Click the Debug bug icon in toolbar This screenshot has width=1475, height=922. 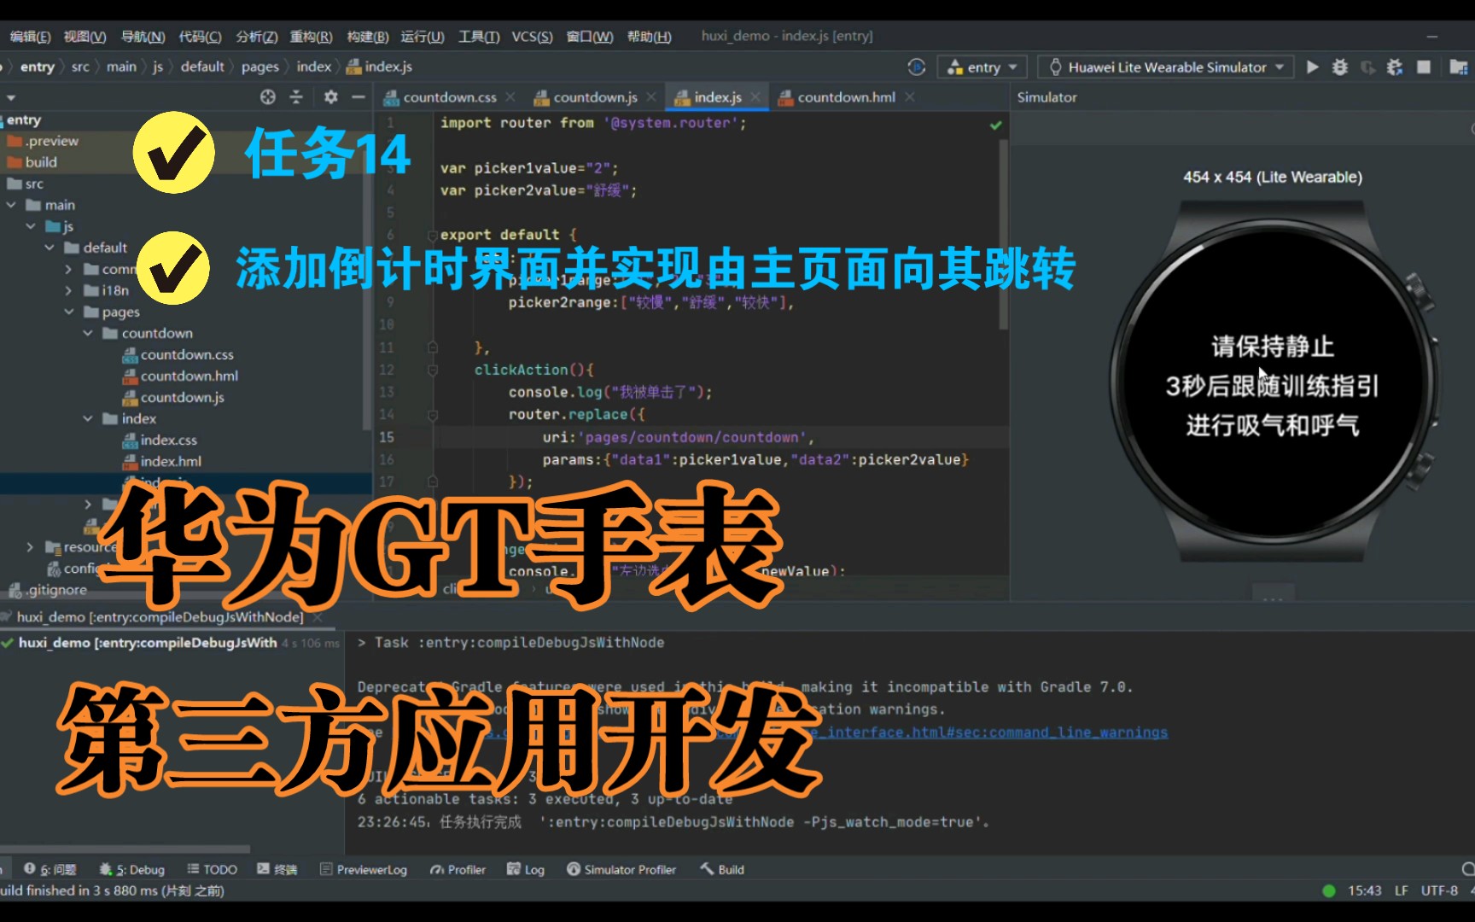(x=1340, y=67)
